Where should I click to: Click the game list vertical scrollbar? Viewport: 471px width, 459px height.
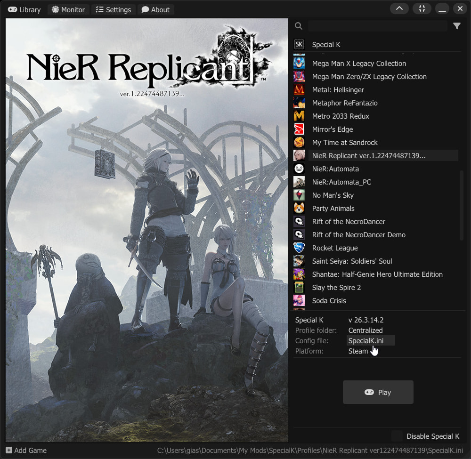(462, 205)
